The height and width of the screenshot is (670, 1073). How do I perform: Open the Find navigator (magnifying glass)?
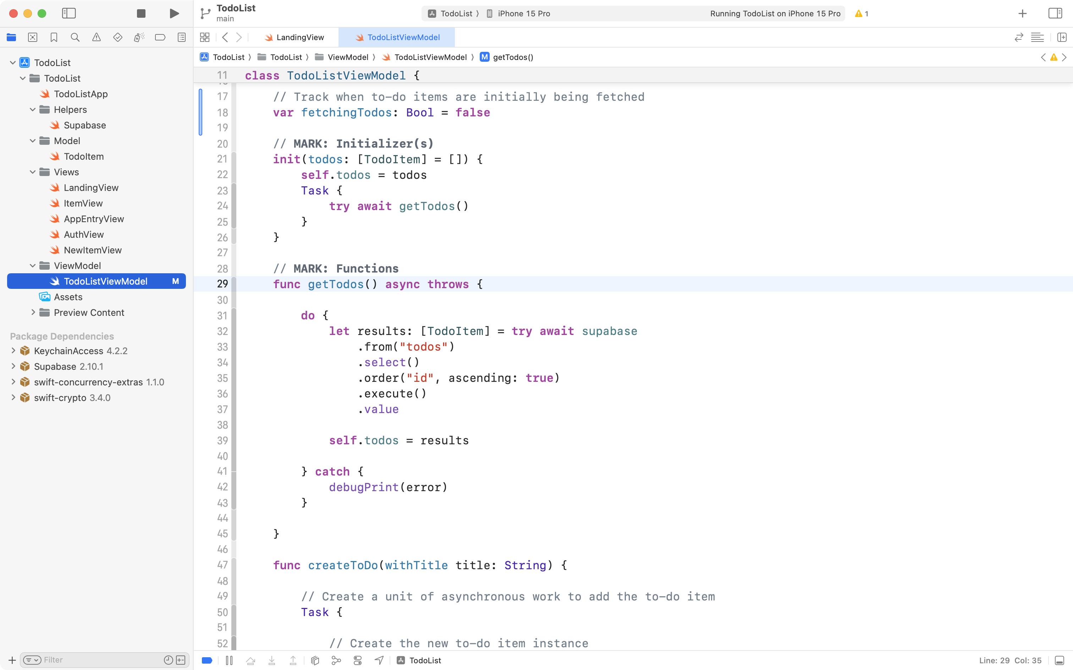[75, 37]
